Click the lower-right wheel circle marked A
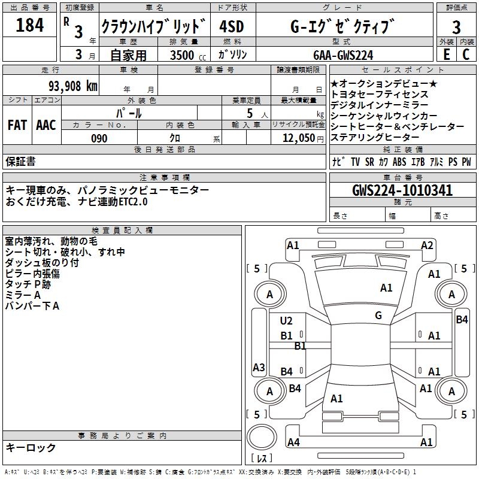 coord(451,391)
